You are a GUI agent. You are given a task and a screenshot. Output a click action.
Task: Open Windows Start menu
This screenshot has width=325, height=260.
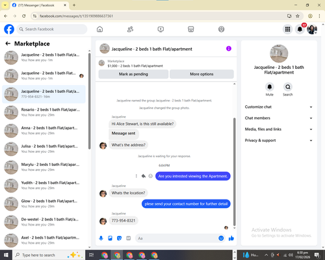click(6, 255)
